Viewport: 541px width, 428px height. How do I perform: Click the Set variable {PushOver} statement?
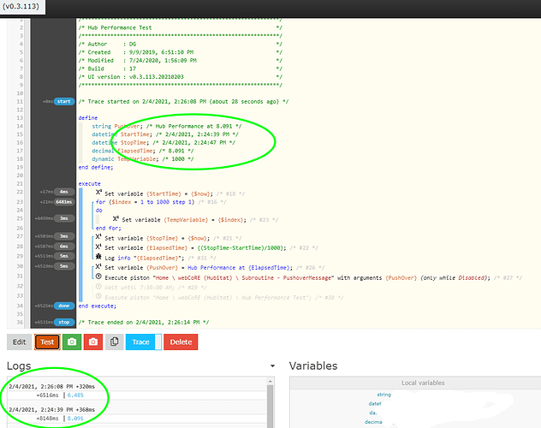pyautogui.click(x=199, y=268)
